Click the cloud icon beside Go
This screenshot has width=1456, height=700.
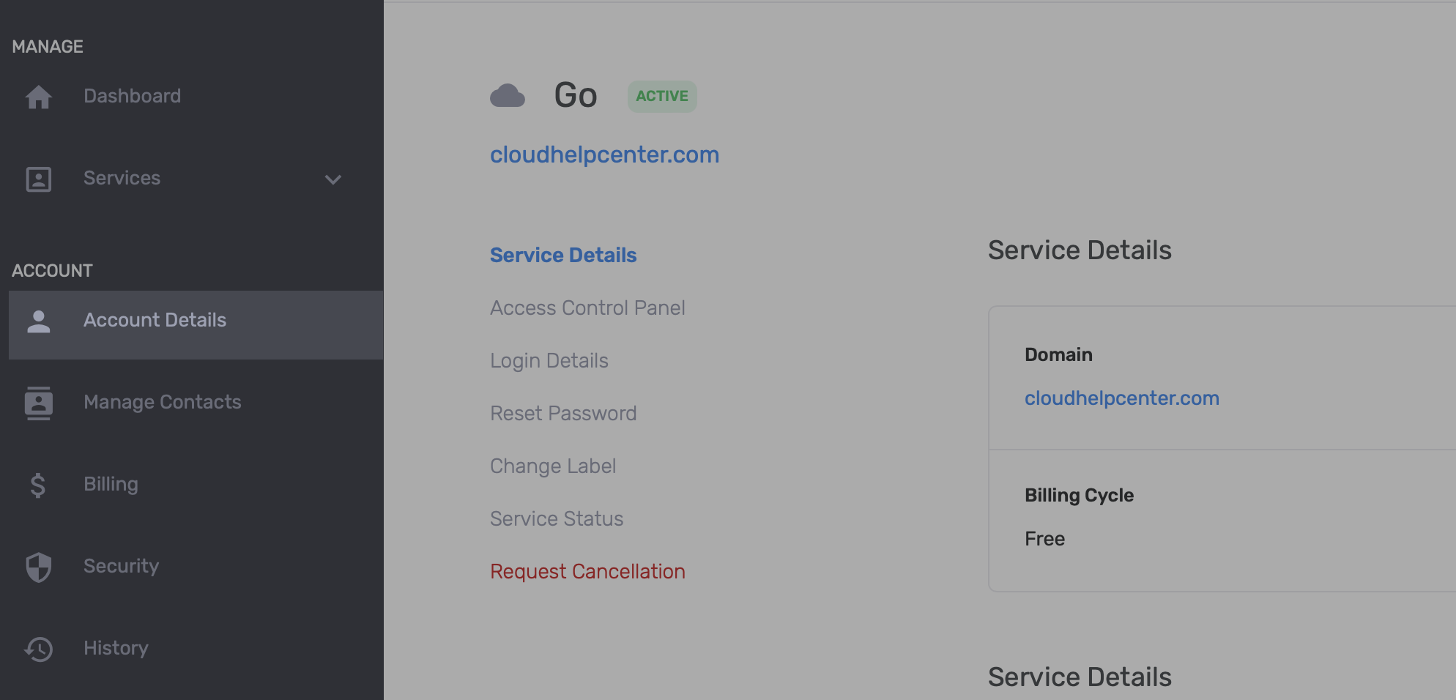click(508, 96)
